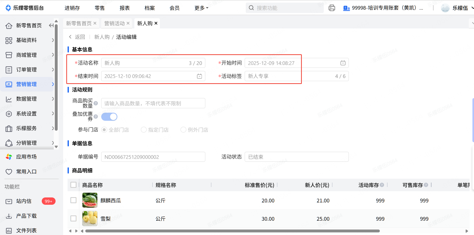Click help icon beside 可售库存 column

click(x=426, y=185)
